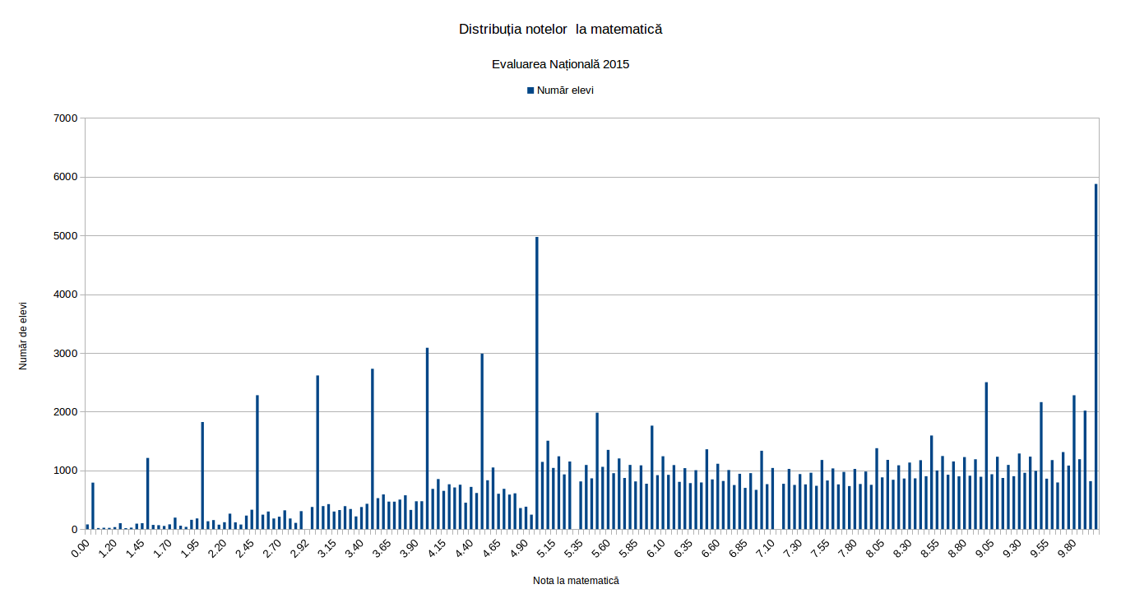Screen dimensions: 1121x603
Task: Click the tall bar reaching about 2500 near 9.05
Action: click(x=986, y=456)
